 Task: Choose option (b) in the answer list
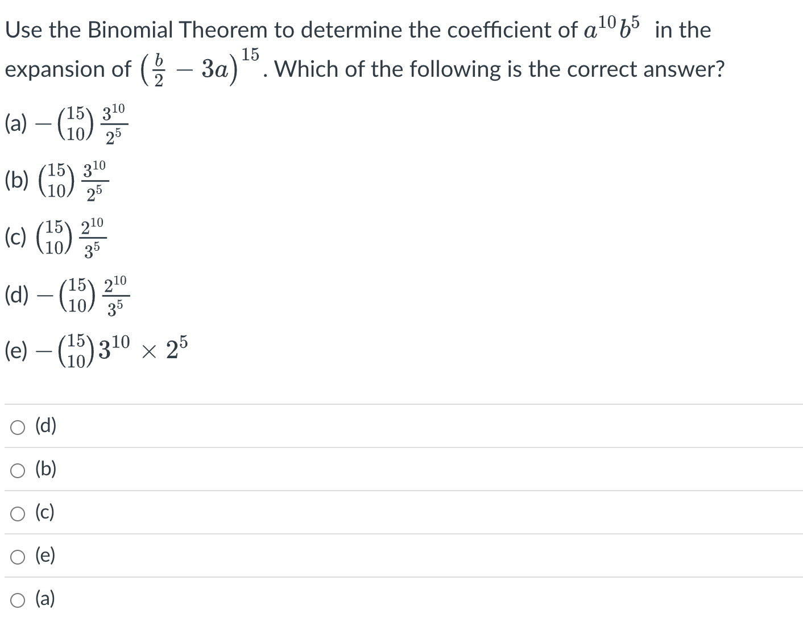44,469
